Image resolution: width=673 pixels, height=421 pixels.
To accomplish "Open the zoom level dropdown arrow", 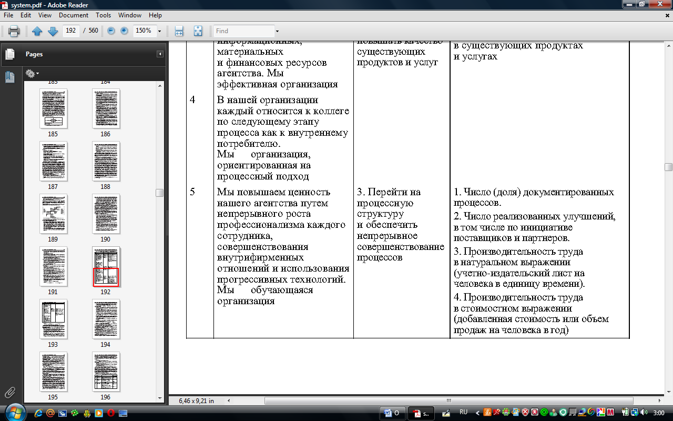I will (x=160, y=31).
